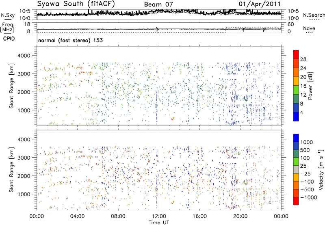Select the "4000" tick of the power panel
The width and height of the screenshot is (325, 225).
(x=24, y=56)
